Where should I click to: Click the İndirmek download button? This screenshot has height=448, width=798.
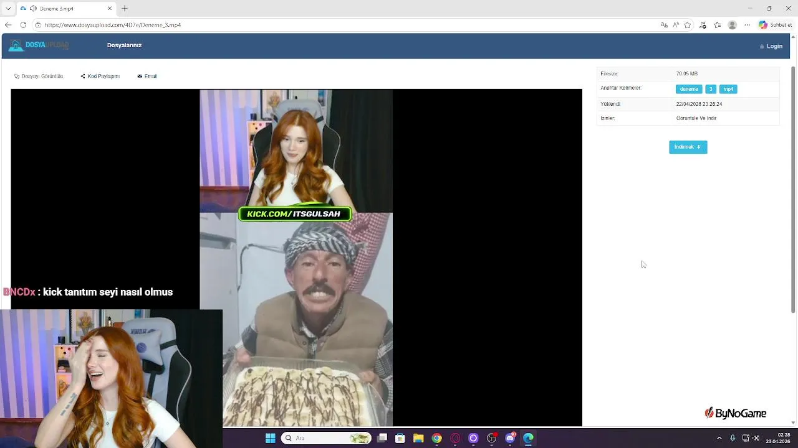point(688,147)
